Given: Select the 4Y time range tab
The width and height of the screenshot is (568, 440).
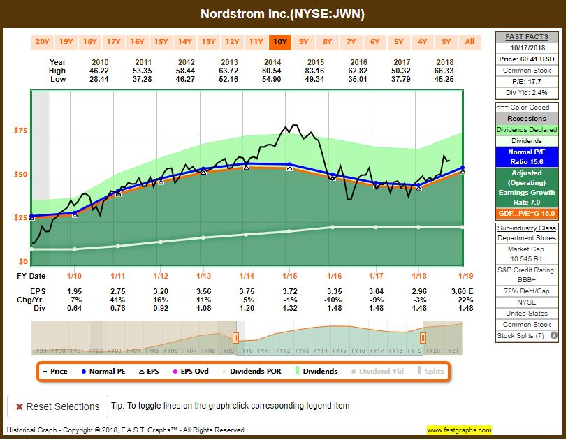Looking at the screenshot, I should (423, 42).
